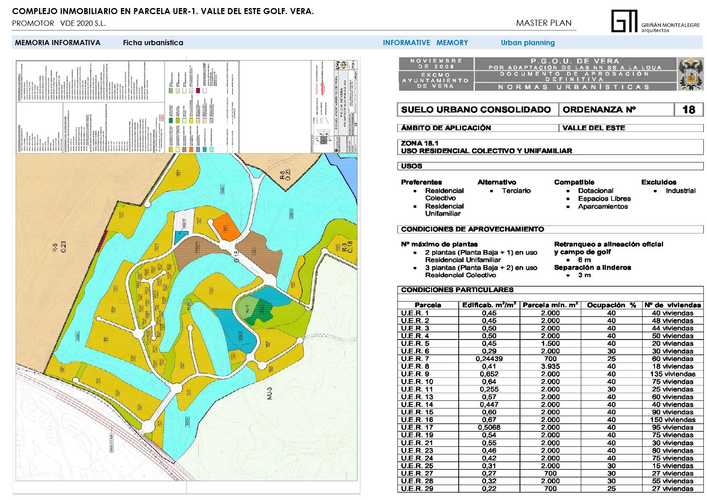Click the '6 m' retranqueo value
The height and width of the screenshot is (500, 707).
584,260
